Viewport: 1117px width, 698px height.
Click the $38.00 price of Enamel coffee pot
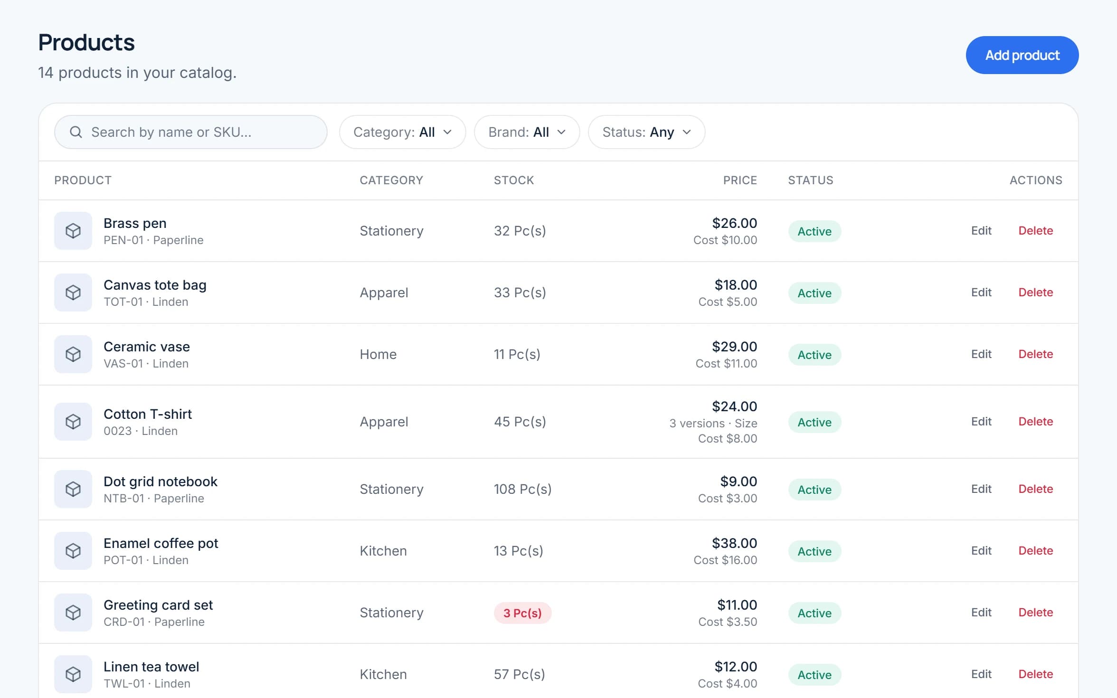735,543
